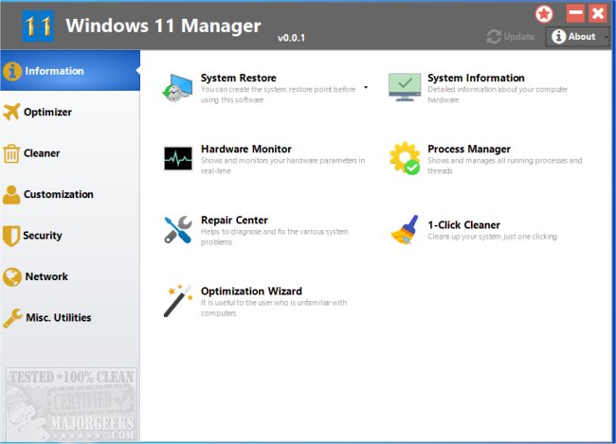Viewport: 616px width, 444px height.
Task: Click the 1-Click Cleaner broom icon
Action: (x=405, y=230)
